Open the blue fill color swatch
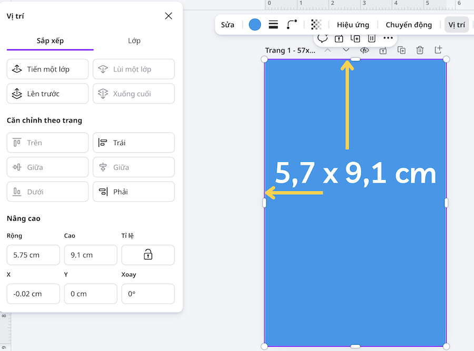Screen dimensions: 474x351 pyautogui.click(x=255, y=25)
